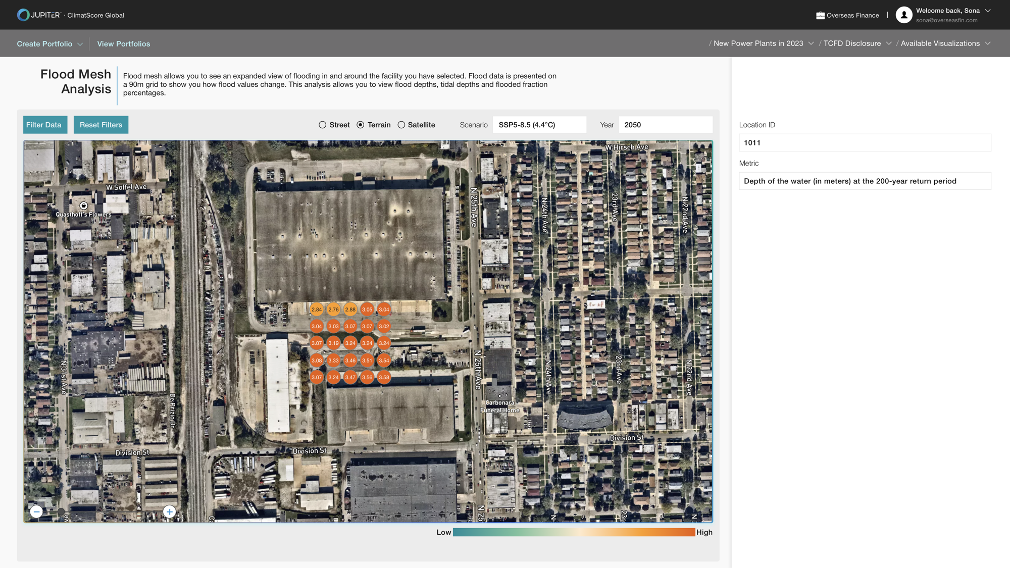Viewport: 1010px width, 568px height.
Task: Click the Reset Filters button
Action: pyautogui.click(x=101, y=125)
